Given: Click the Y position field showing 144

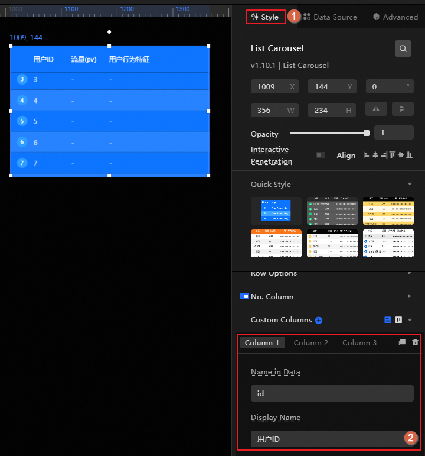Looking at the screenshot, I should [332, 86].
